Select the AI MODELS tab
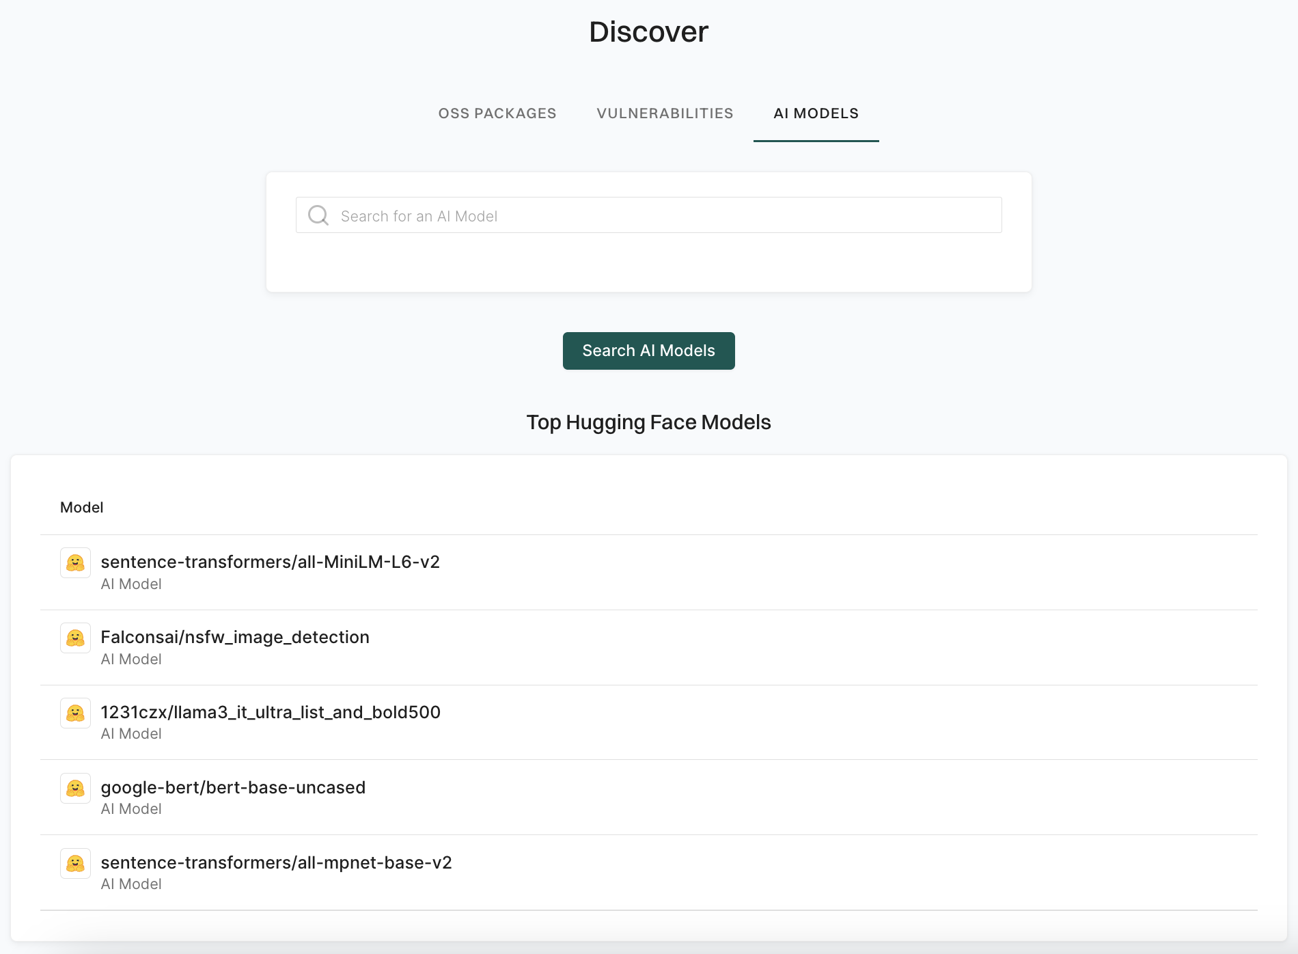Screen dimensions: 1298x954 tap(816, 113)
